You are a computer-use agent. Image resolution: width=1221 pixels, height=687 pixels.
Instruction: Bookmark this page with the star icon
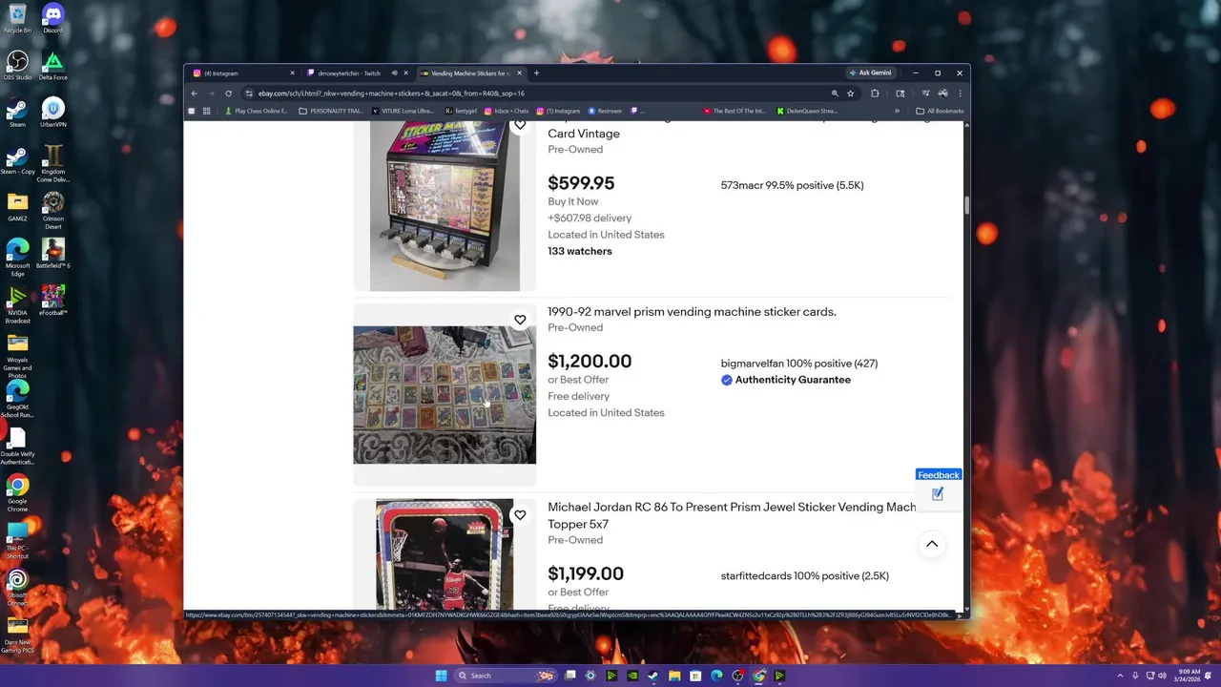click(850, 94)
